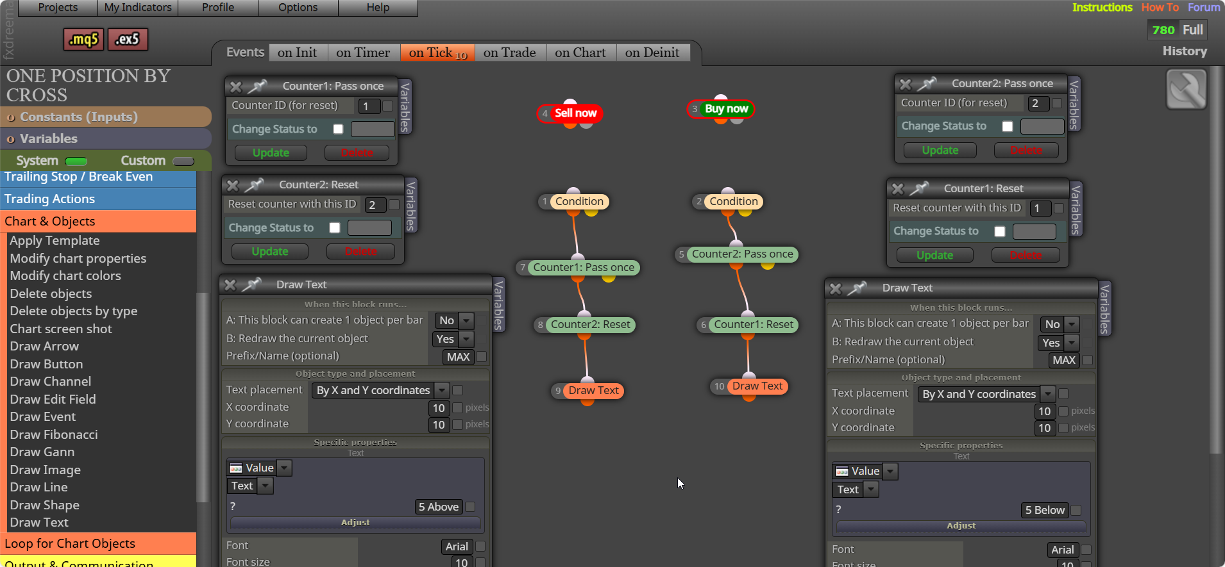Export project as .ex5 file

point(128,40)
